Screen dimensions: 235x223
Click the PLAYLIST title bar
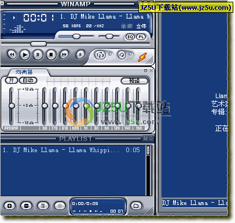76,139
